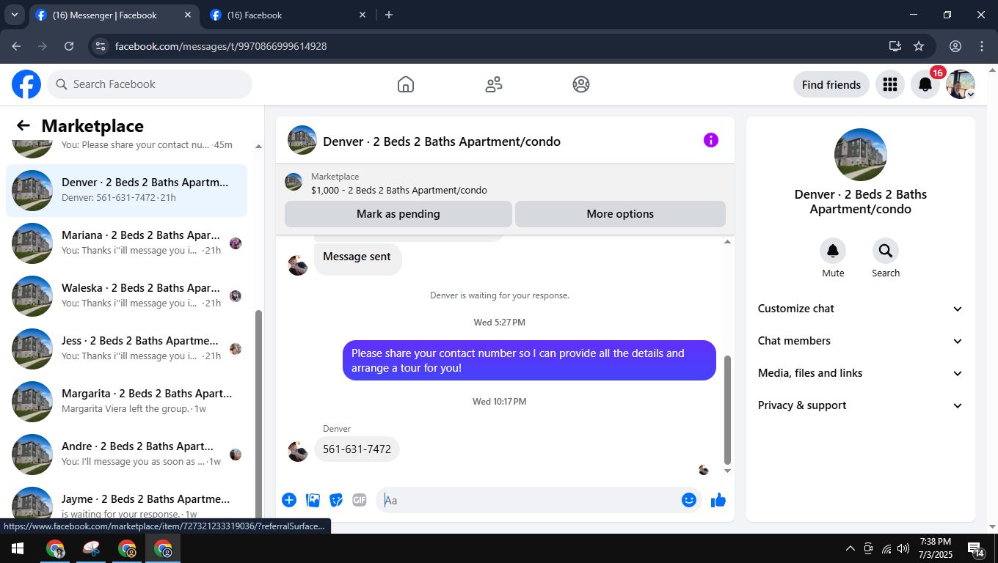Mute this conversation with bell icon
Image resolution: width=998 pixels, height=563 pixels.
point(833,251)
